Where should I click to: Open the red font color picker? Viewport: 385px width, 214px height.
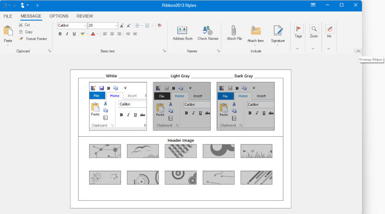point(97,34)
